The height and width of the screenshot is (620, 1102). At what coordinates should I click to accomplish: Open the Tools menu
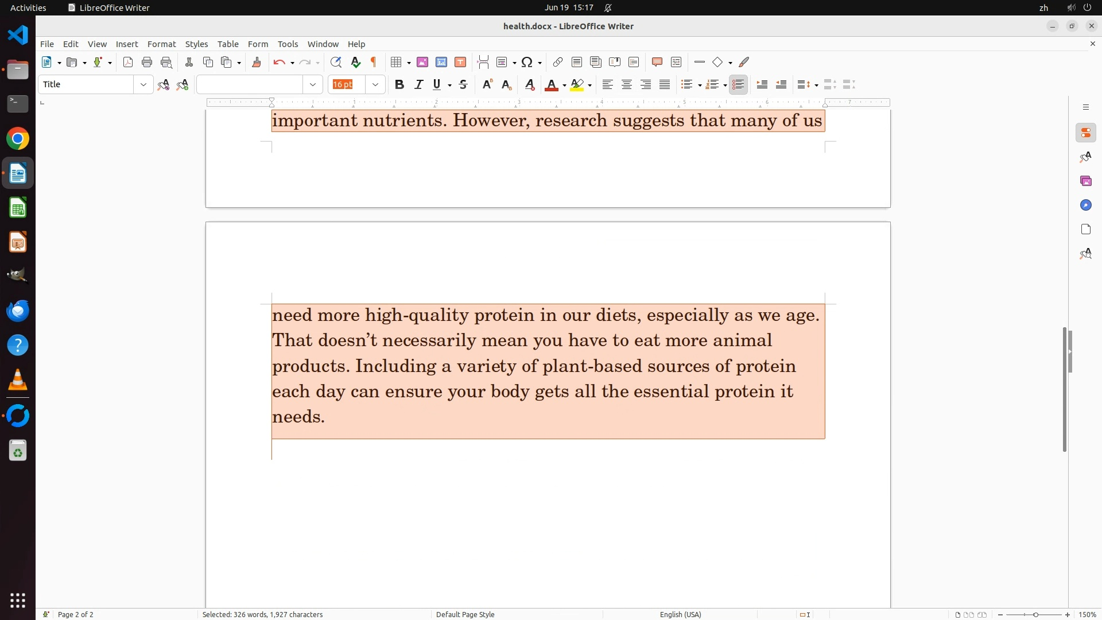coord(288,44)
